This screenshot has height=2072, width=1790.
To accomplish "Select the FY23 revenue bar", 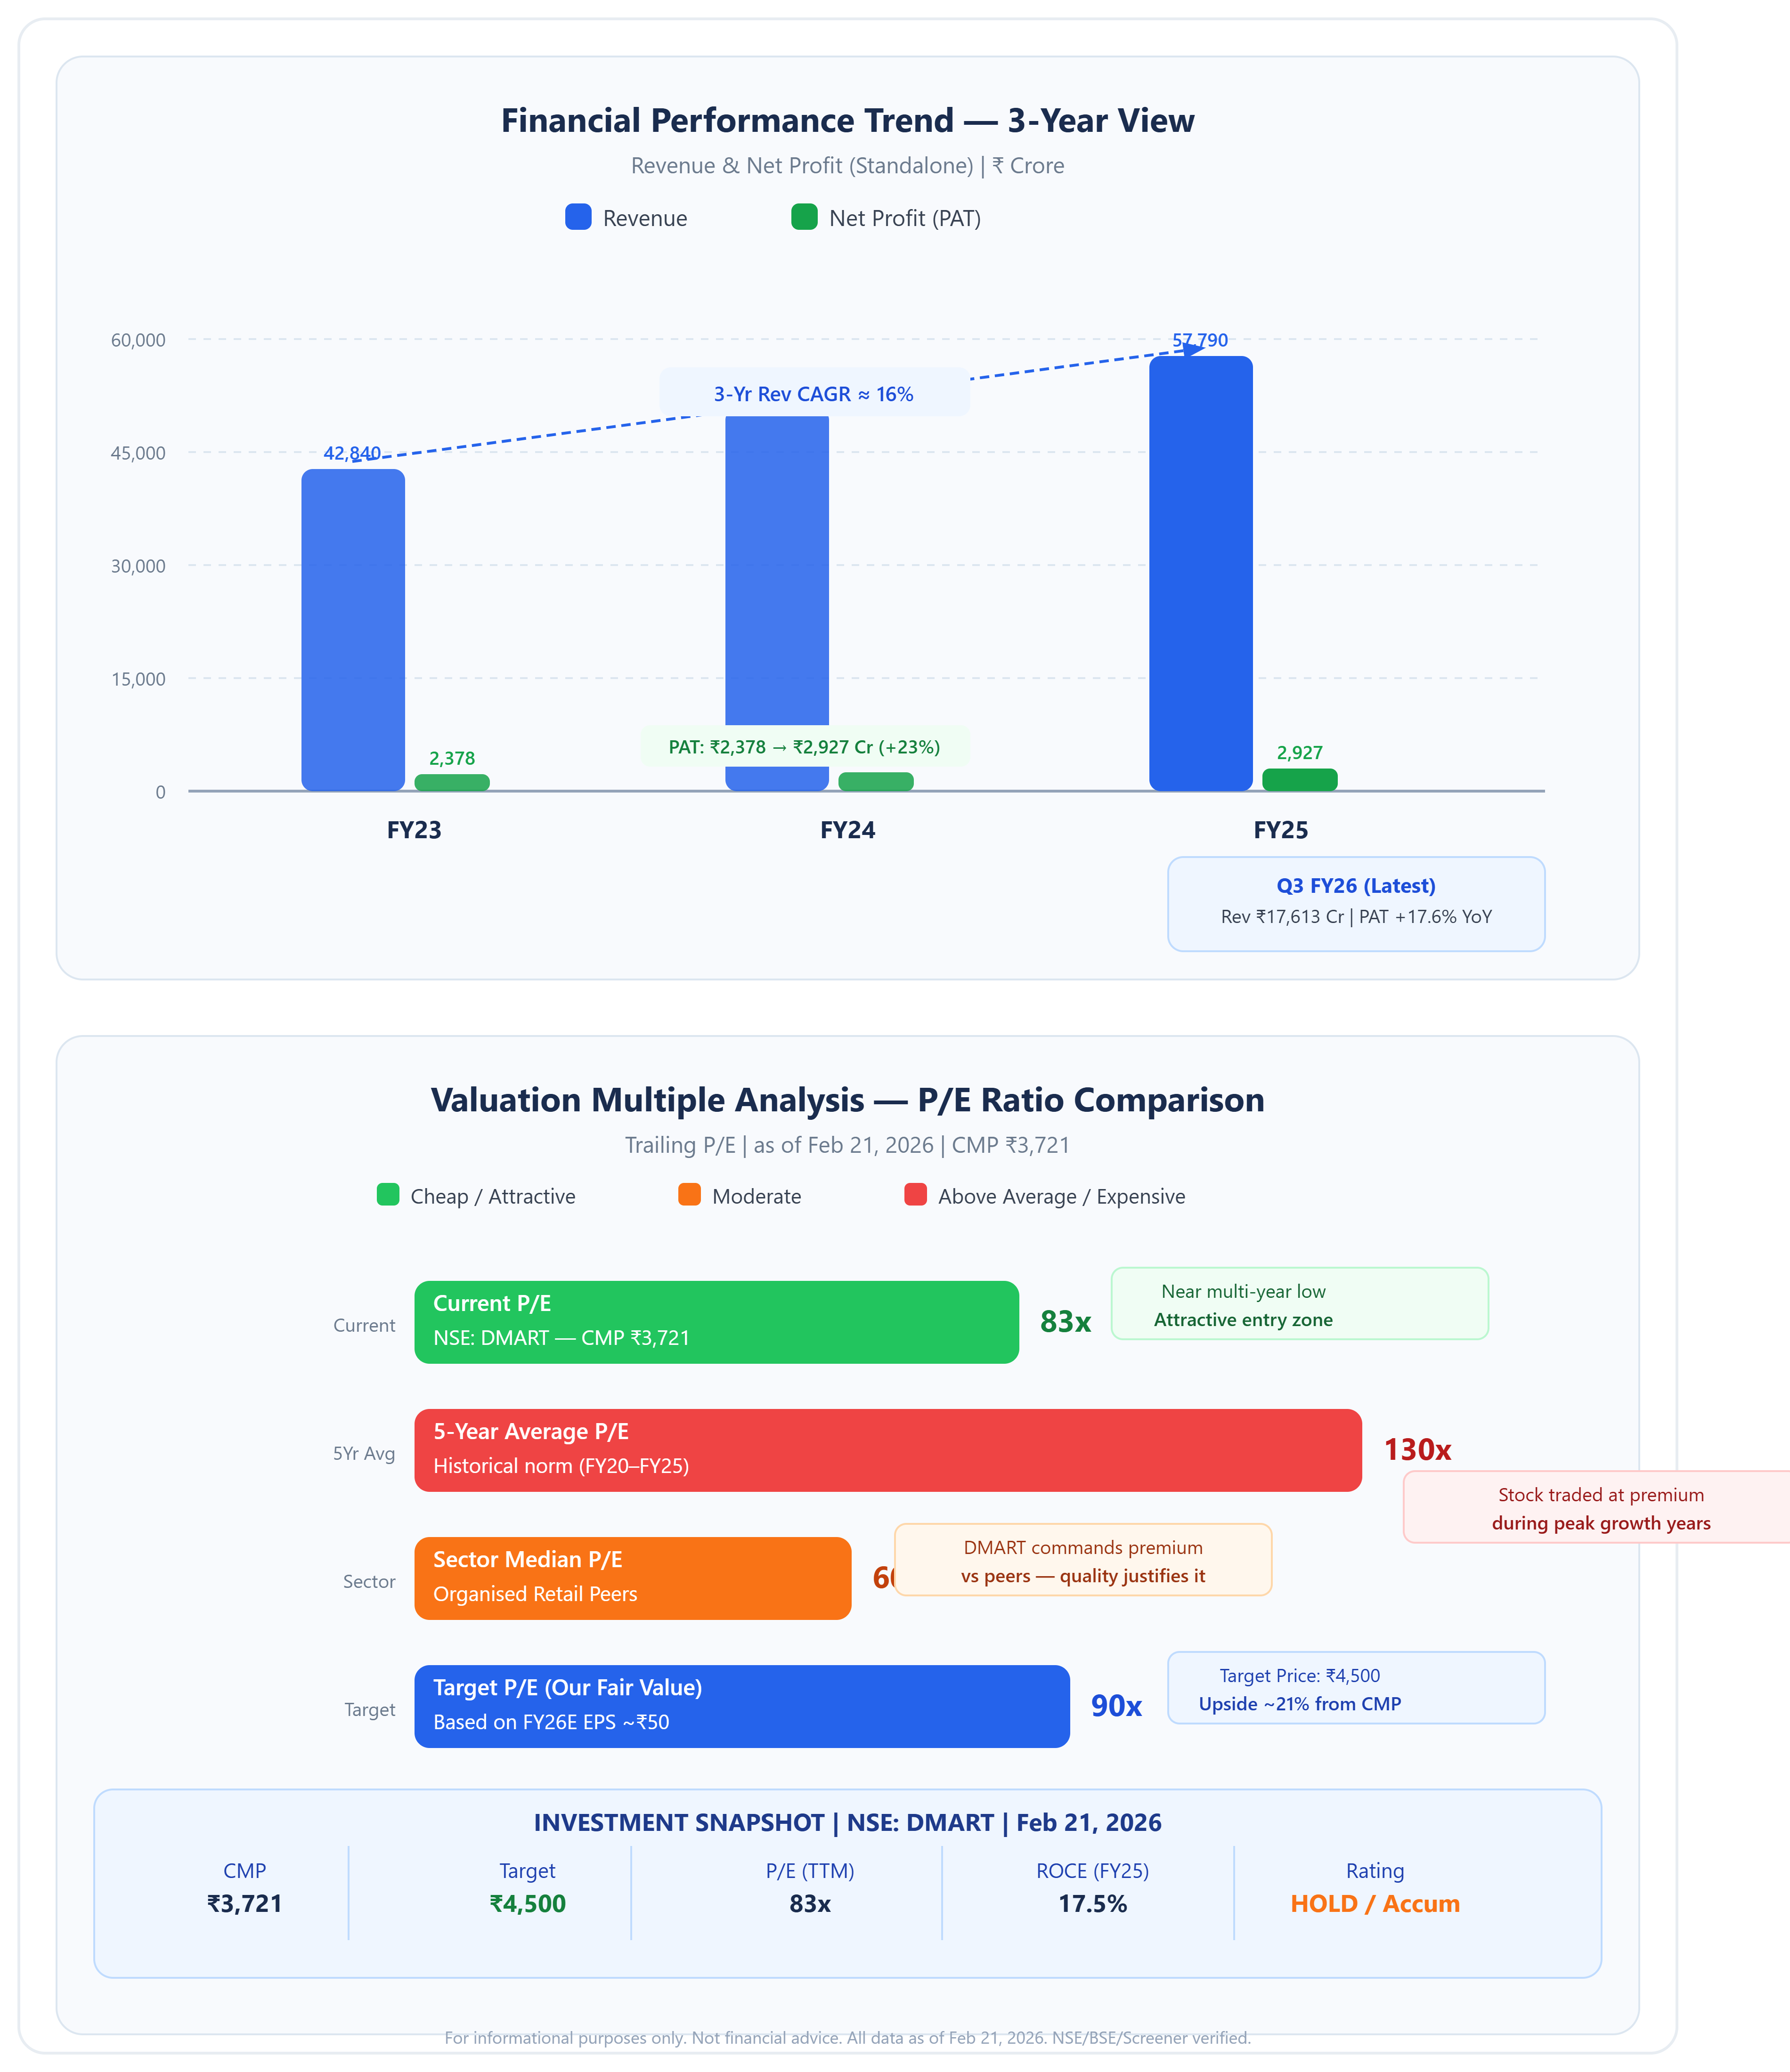I will tap(353, 630).
